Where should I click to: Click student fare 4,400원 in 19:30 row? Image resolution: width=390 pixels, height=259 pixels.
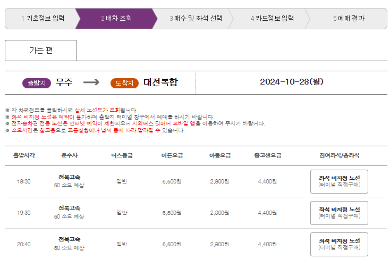[x=267, y=213]
